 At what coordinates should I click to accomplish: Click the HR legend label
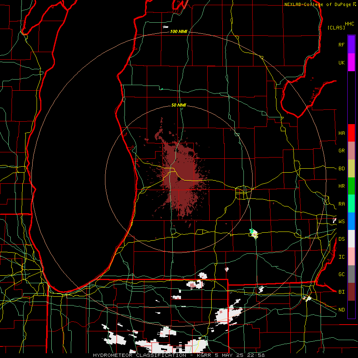pos(342,186)
